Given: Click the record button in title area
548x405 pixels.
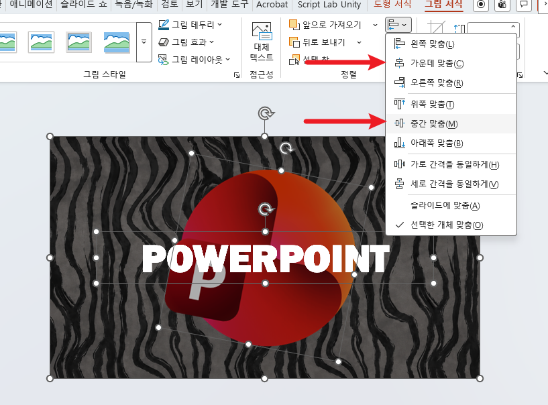Looking at the screenshot, I should pos(481,5).
